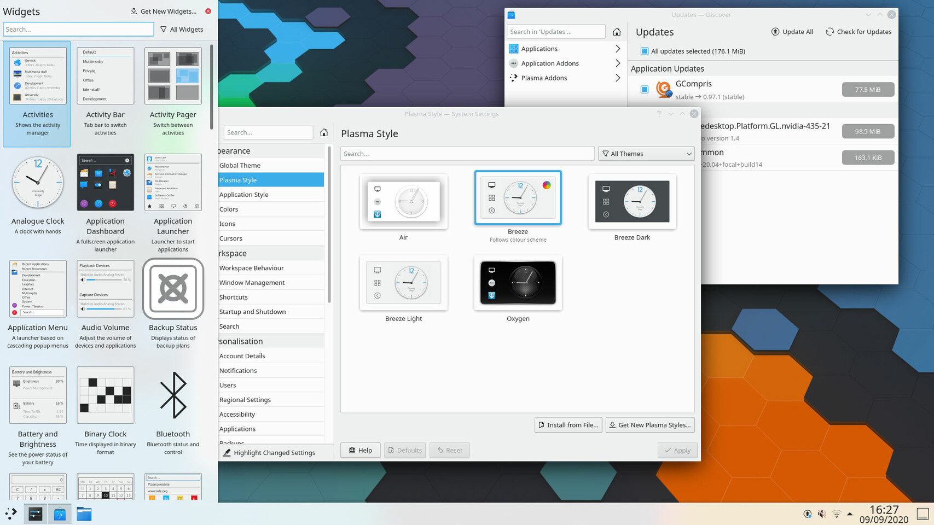Select the Bluetooth widget icon
This screenshot has width=934, height=525.
173,395
